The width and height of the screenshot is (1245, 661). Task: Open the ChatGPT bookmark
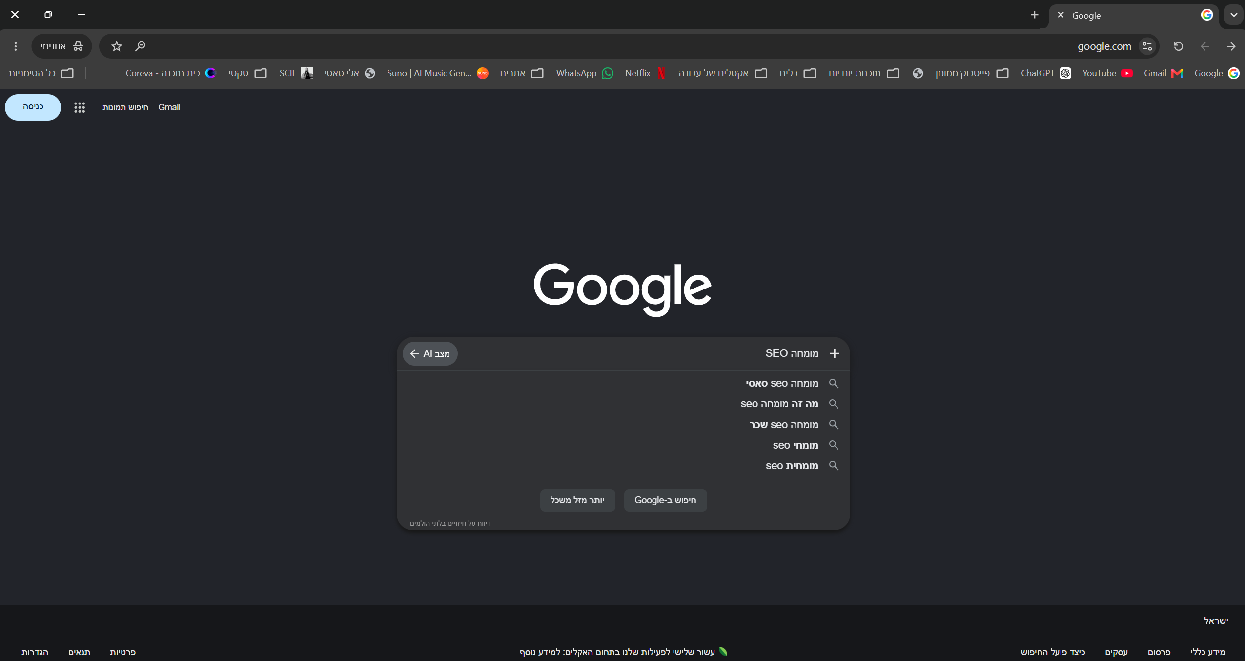tap(1045, 73)
